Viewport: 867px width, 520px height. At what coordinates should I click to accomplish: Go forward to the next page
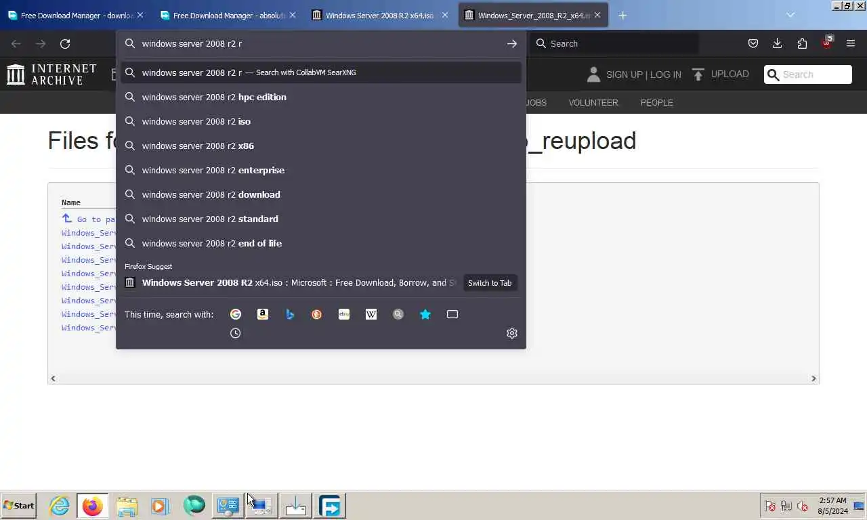[x=41, y=43]
